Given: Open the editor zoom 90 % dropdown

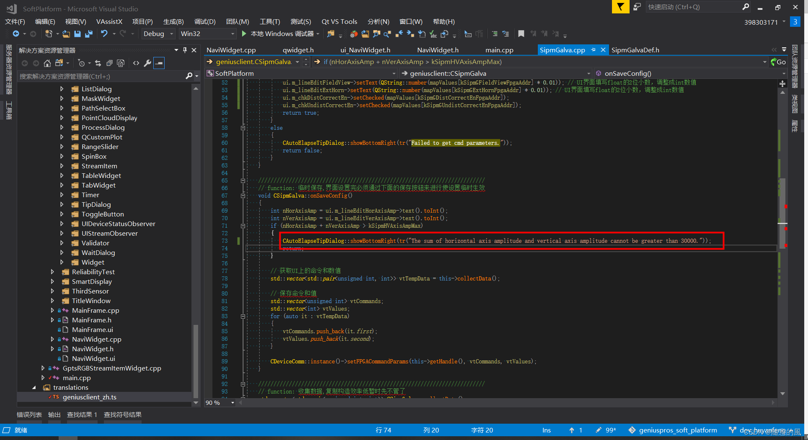Looking at the screenshot, I should pyautogui.click(x=220, y=403).
